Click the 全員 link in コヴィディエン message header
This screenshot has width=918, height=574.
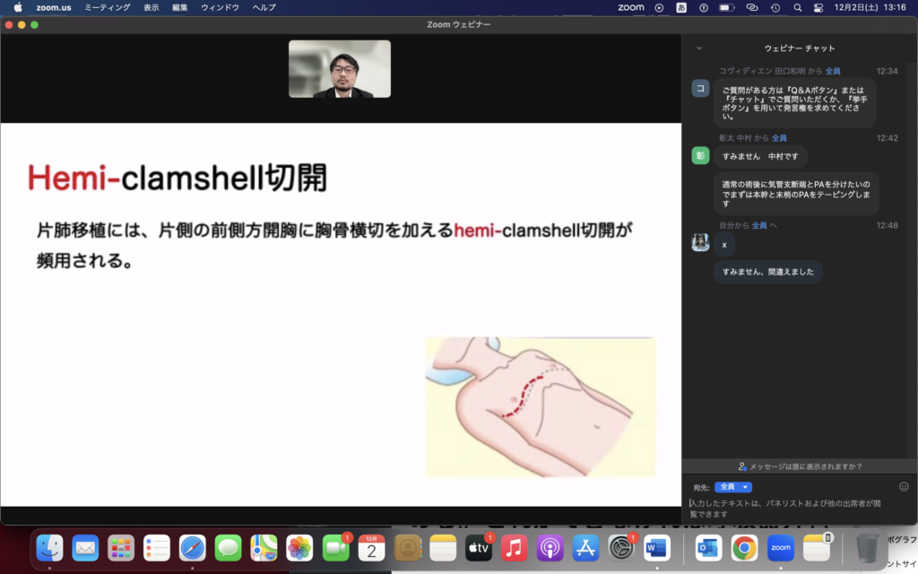pyautogui.click(x=832, y=71)
